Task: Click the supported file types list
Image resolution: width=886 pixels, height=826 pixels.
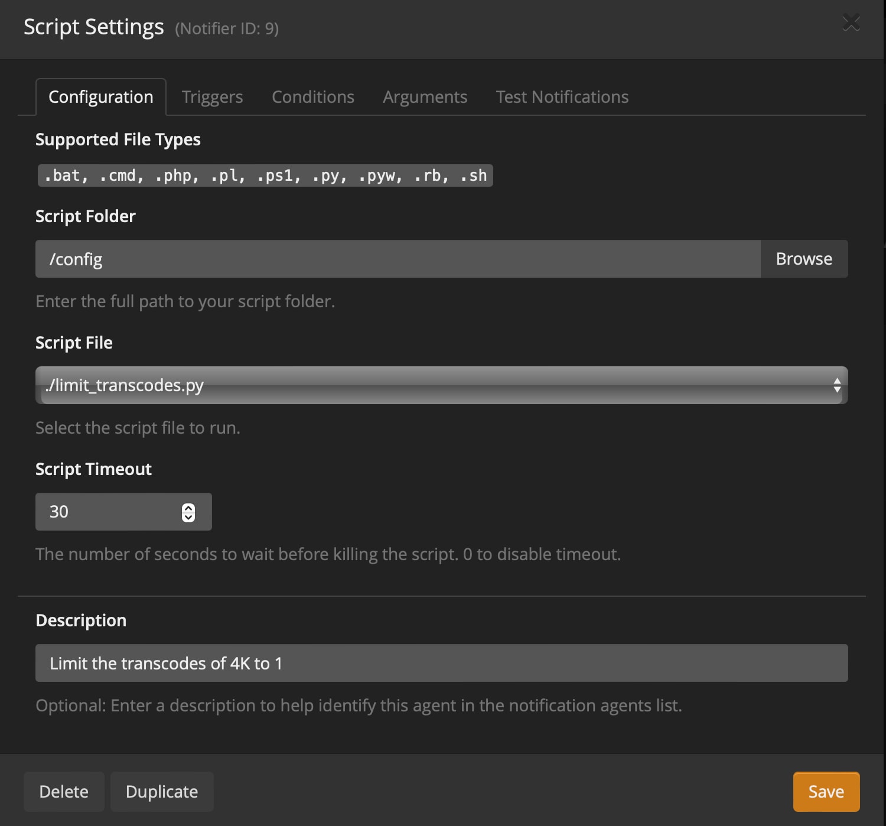Action: [x=265, y=175]
